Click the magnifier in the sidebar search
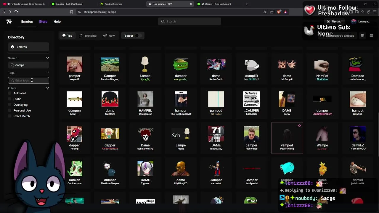Screen dimensions: 379x213 (12, 65)
